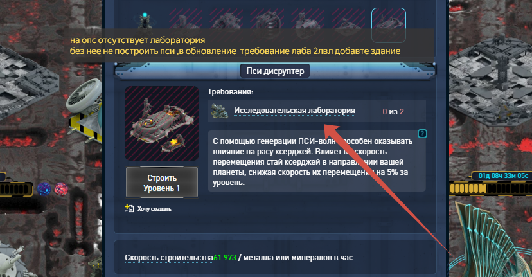Viewport: 532px width, 277px height.
Task: Open the question mark help icon
Action: pyautogui.click(x=422, y=134)
